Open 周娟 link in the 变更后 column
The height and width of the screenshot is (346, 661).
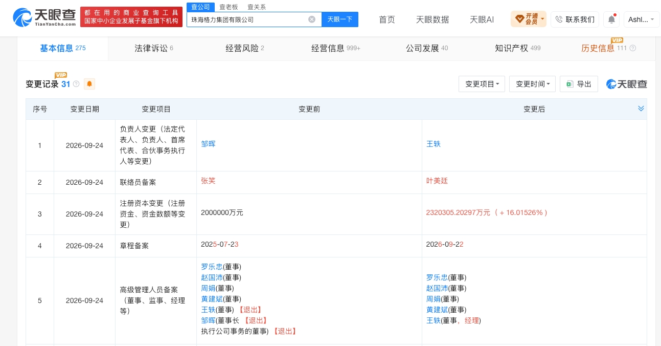(x=433, y=299)
